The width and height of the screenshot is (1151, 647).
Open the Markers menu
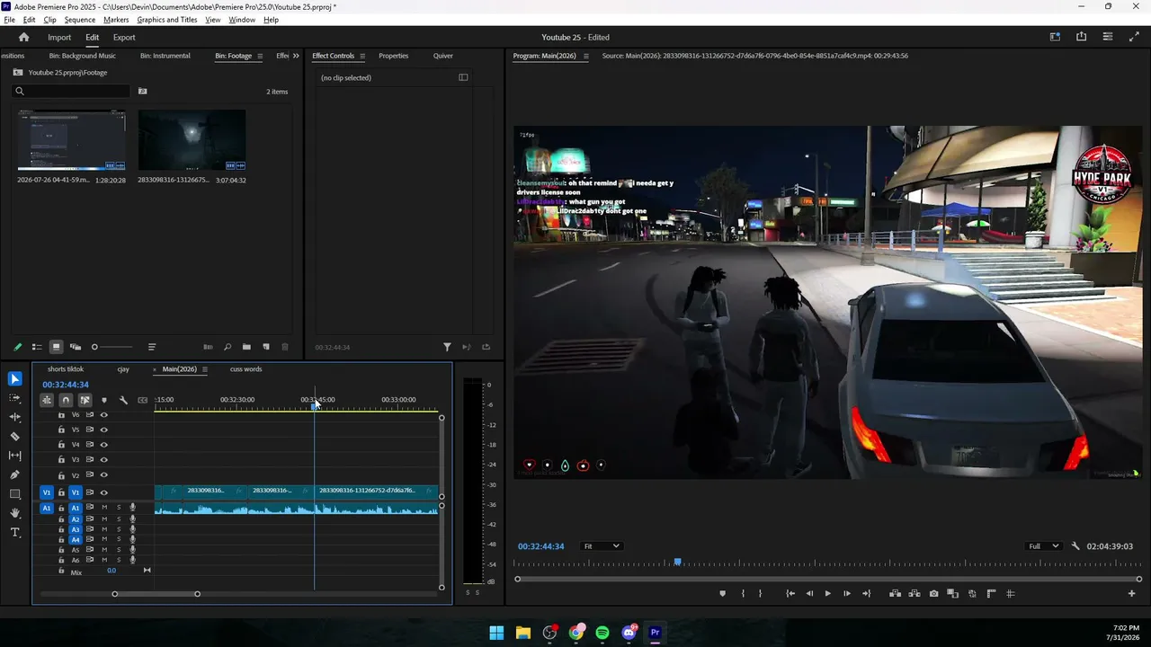click(x=116, y=20)
